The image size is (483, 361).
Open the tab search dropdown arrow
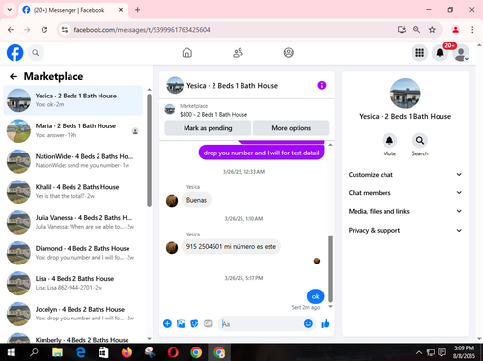pos(10,10)
